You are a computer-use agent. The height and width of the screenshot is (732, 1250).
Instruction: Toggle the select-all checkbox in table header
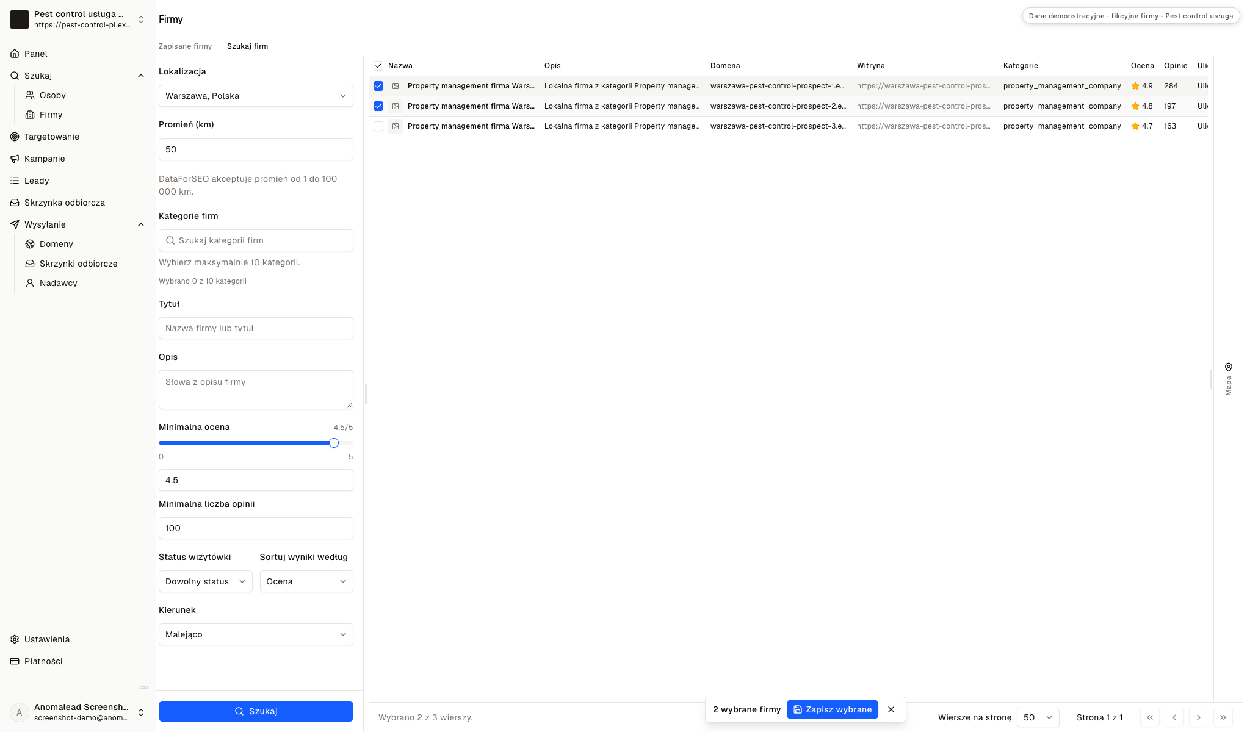(x=378, y=66)
